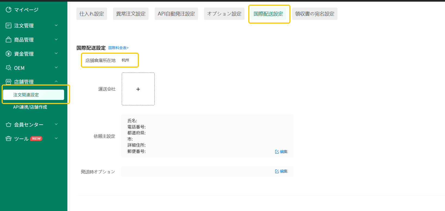Select the 領収書の宛名設定 tab

pyautogui.click(x=315, y=14)
